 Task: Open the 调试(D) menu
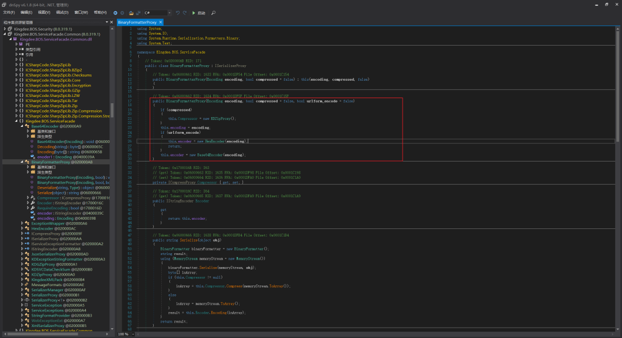click(62, 13)
